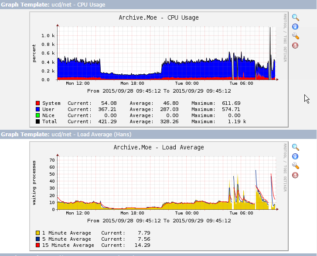The height and width of the screenshot is (256, 317).
Task: Zoom the Load Average graph with magnifier icon
Action: 295,147
